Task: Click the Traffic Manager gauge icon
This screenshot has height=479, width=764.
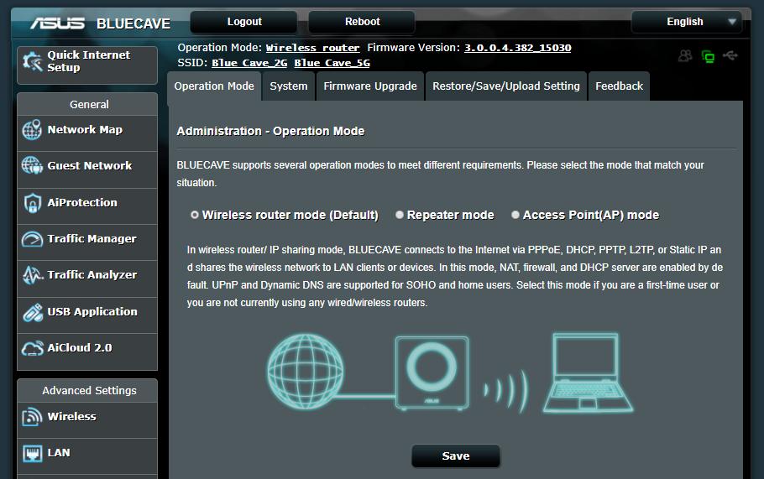Action: pyautogui.click(x=32, y=239)
